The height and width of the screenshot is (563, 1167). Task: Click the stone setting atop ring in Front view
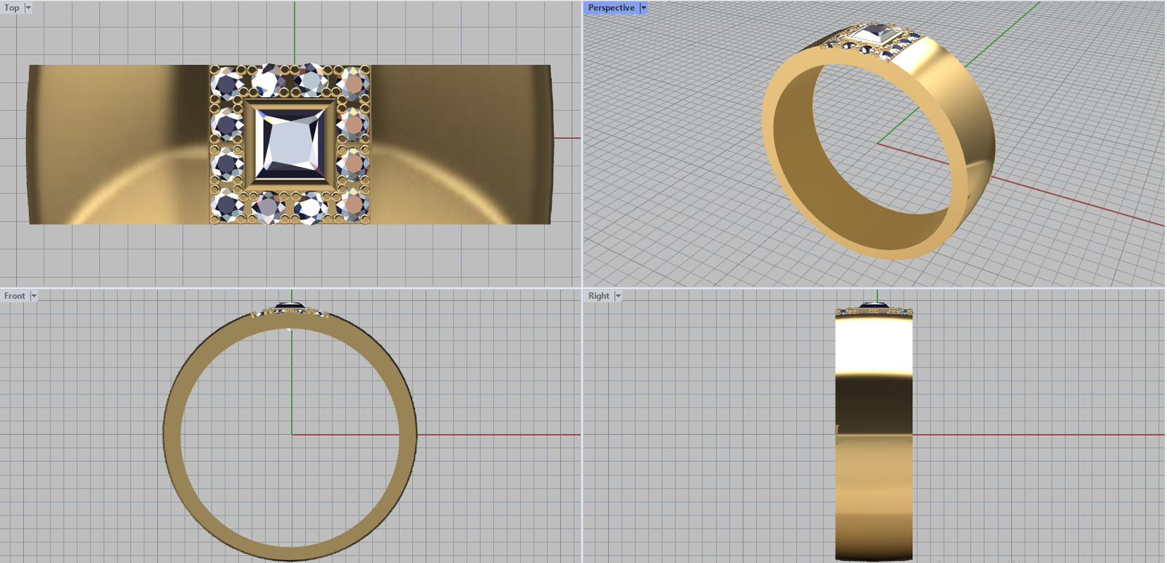click(x=290, y=310)
